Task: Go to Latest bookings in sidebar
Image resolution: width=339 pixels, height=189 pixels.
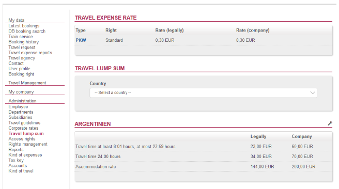Action: point(24,26)
